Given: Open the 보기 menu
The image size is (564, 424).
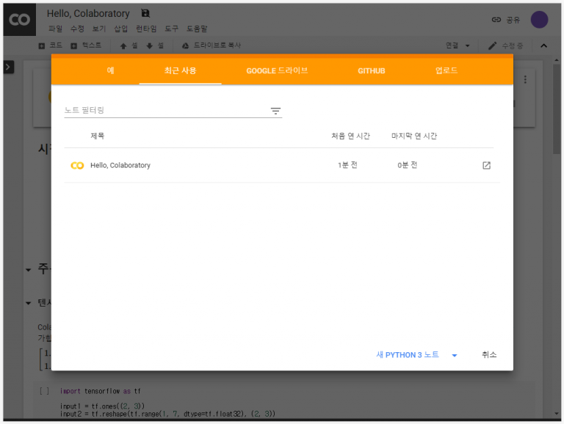Looking at the screenshot, I should (99, 29).
